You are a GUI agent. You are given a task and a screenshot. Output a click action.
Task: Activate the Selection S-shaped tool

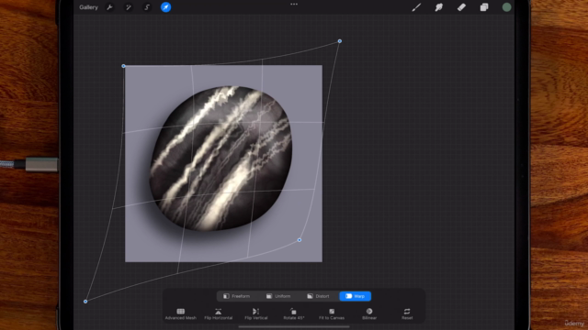147,7
